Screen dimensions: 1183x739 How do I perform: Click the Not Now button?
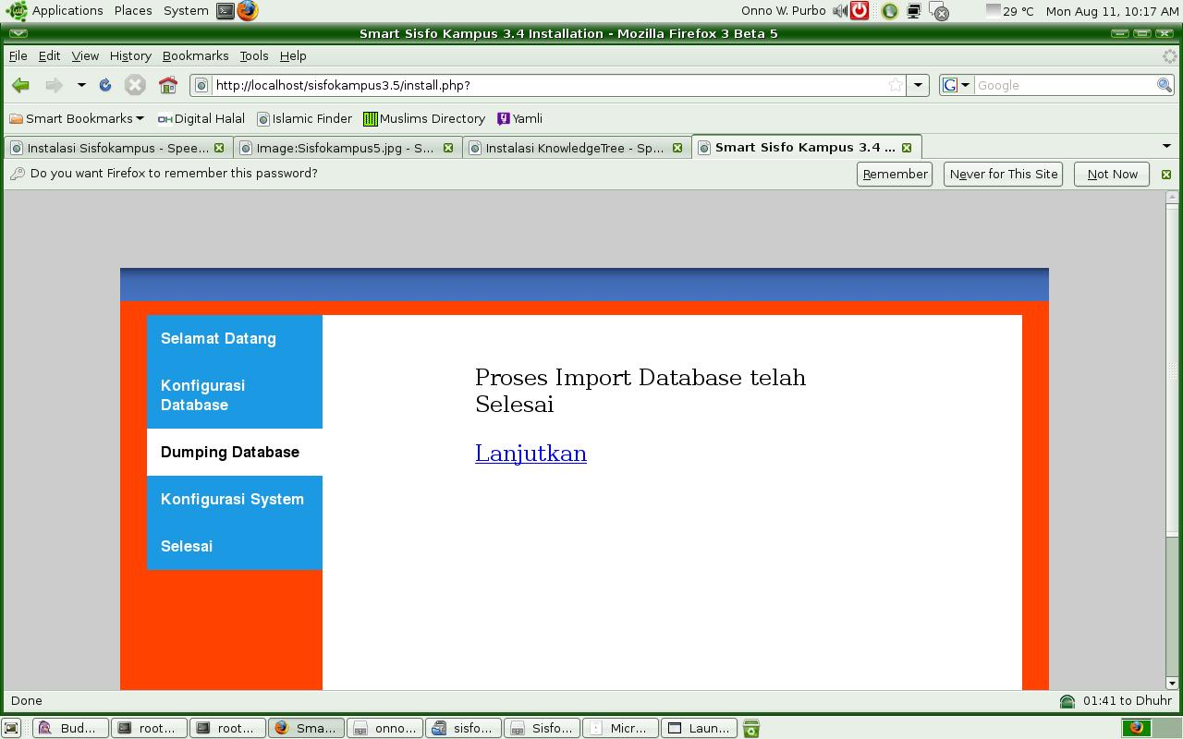pos(1112,174)
